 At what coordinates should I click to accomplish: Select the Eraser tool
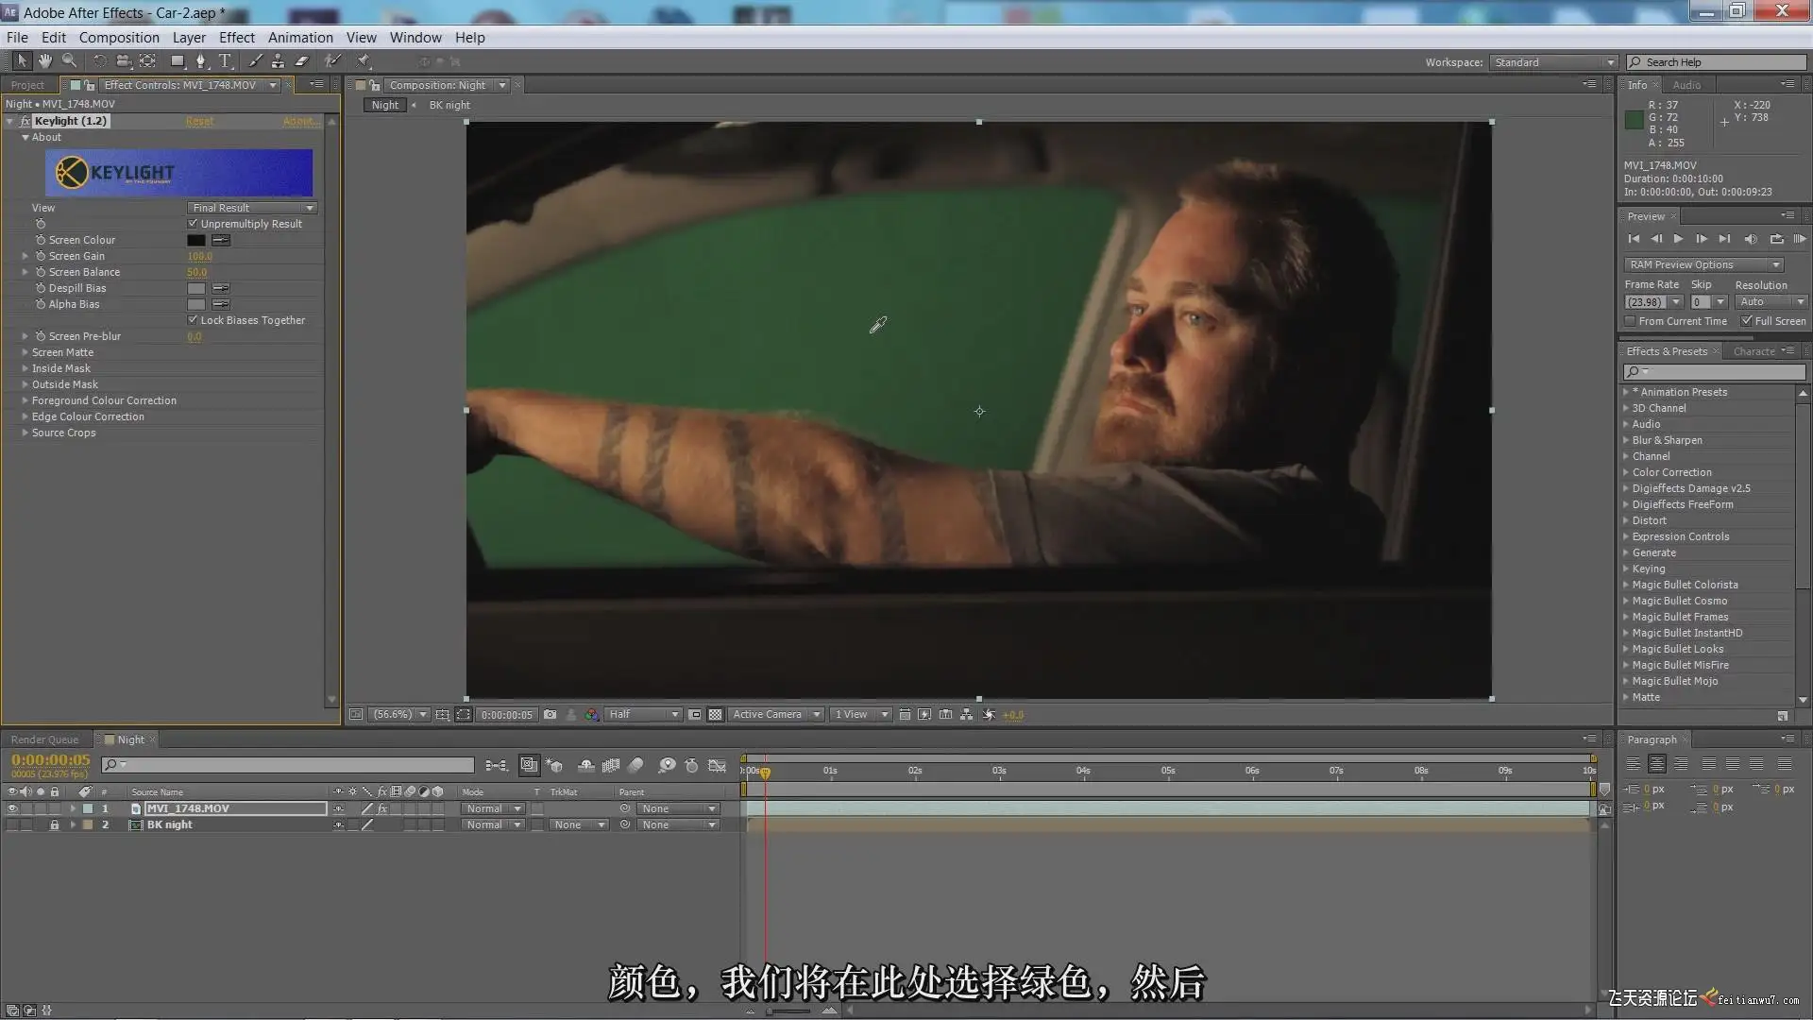302,60
